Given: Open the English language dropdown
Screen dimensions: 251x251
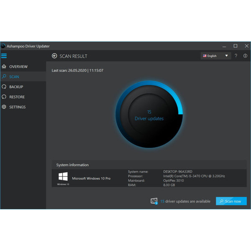Looking at the screenshot, I should 216,56.
